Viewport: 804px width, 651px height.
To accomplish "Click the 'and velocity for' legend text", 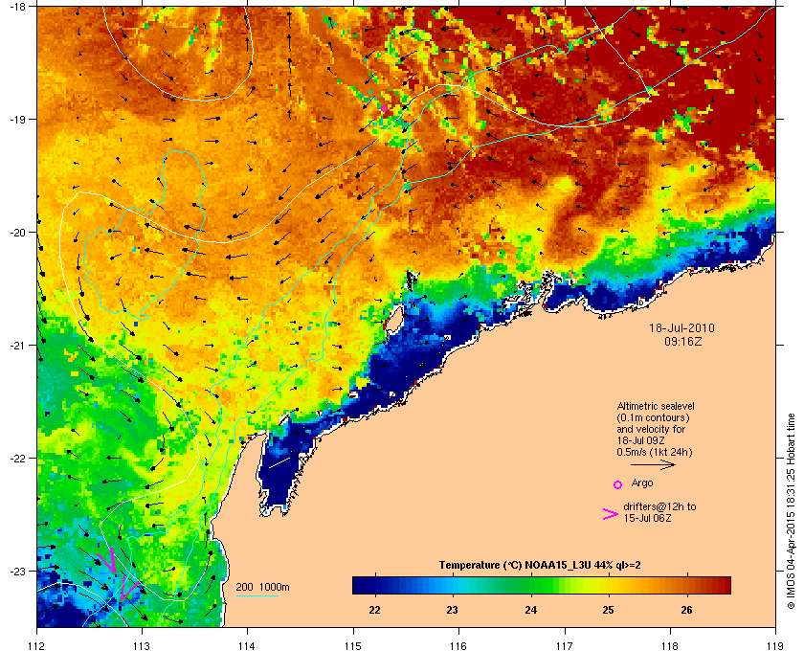I will tap(651, 429).
